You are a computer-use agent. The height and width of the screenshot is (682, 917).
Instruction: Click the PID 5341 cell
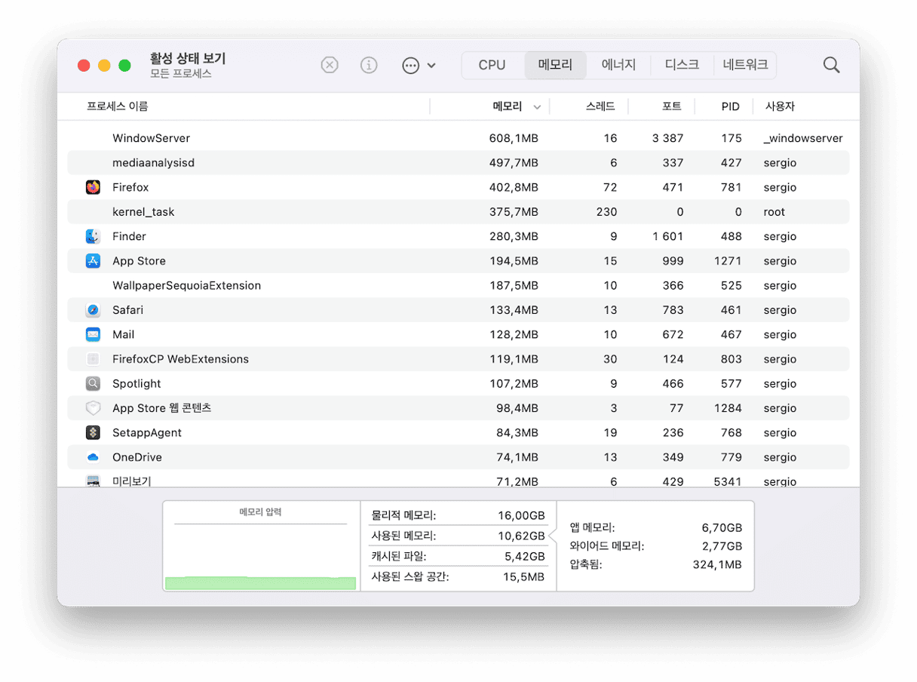(728, 481)
